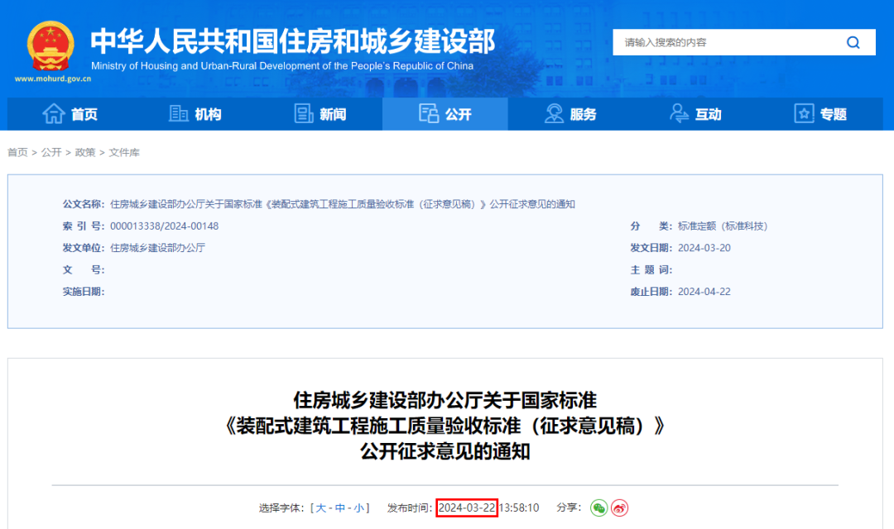
Task: Share the article via WeChat icon
Action: [598, 508]
